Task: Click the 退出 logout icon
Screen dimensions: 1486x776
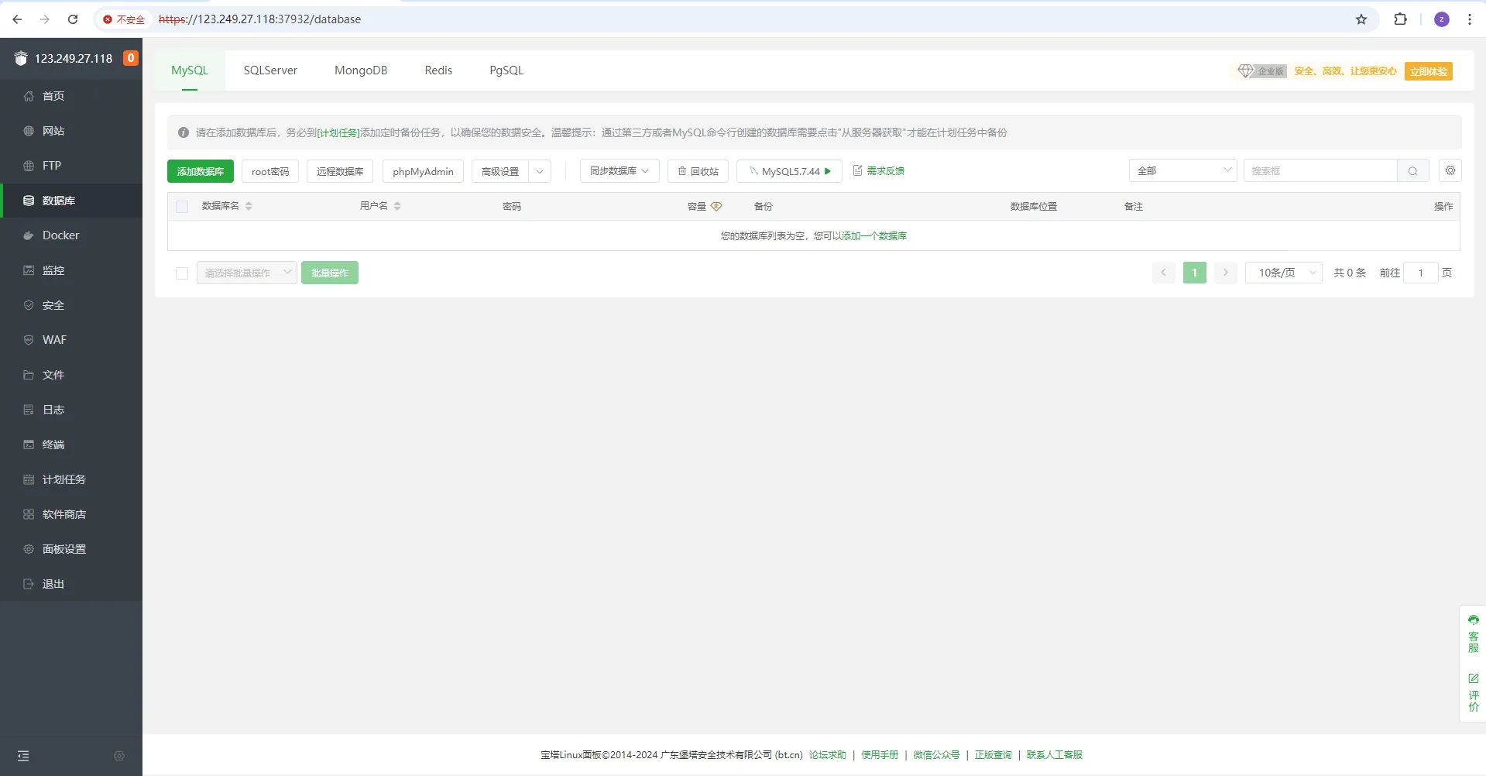Action: 29,584
